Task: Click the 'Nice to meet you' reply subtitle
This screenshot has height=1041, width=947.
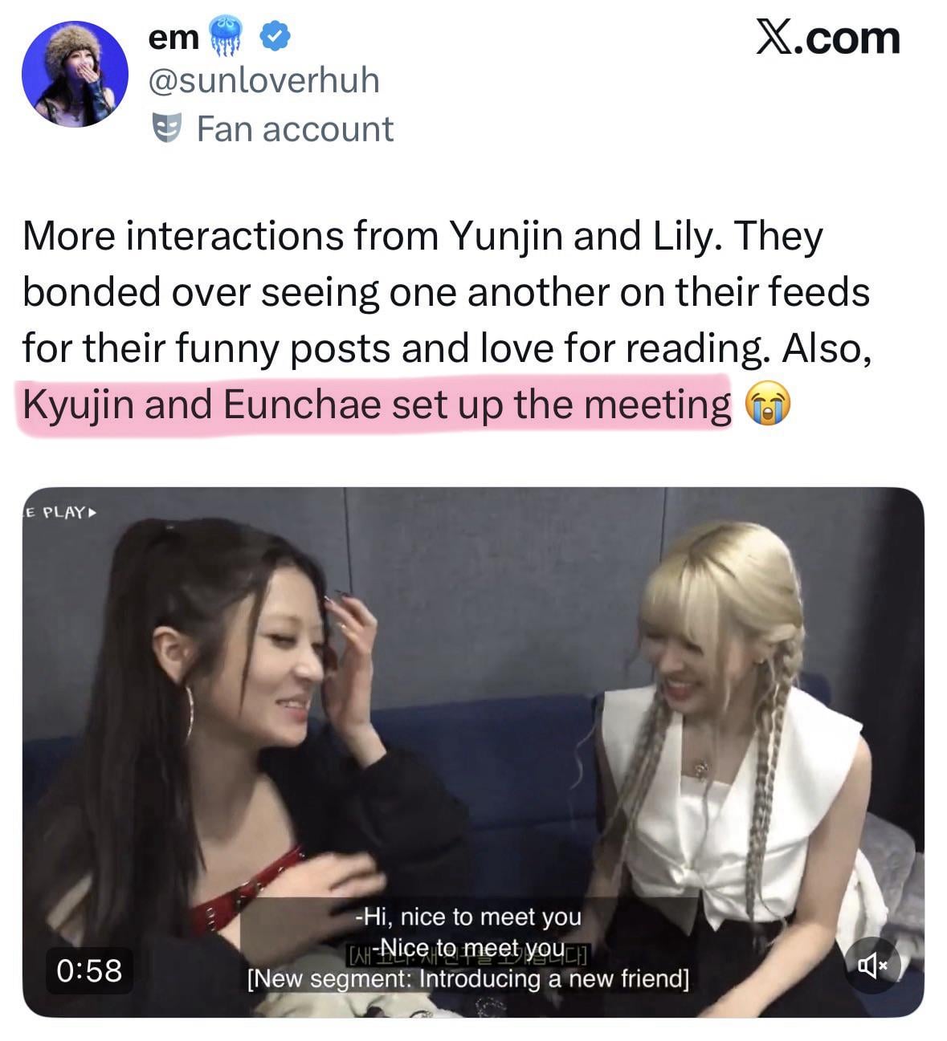Action: click(472, 947)
